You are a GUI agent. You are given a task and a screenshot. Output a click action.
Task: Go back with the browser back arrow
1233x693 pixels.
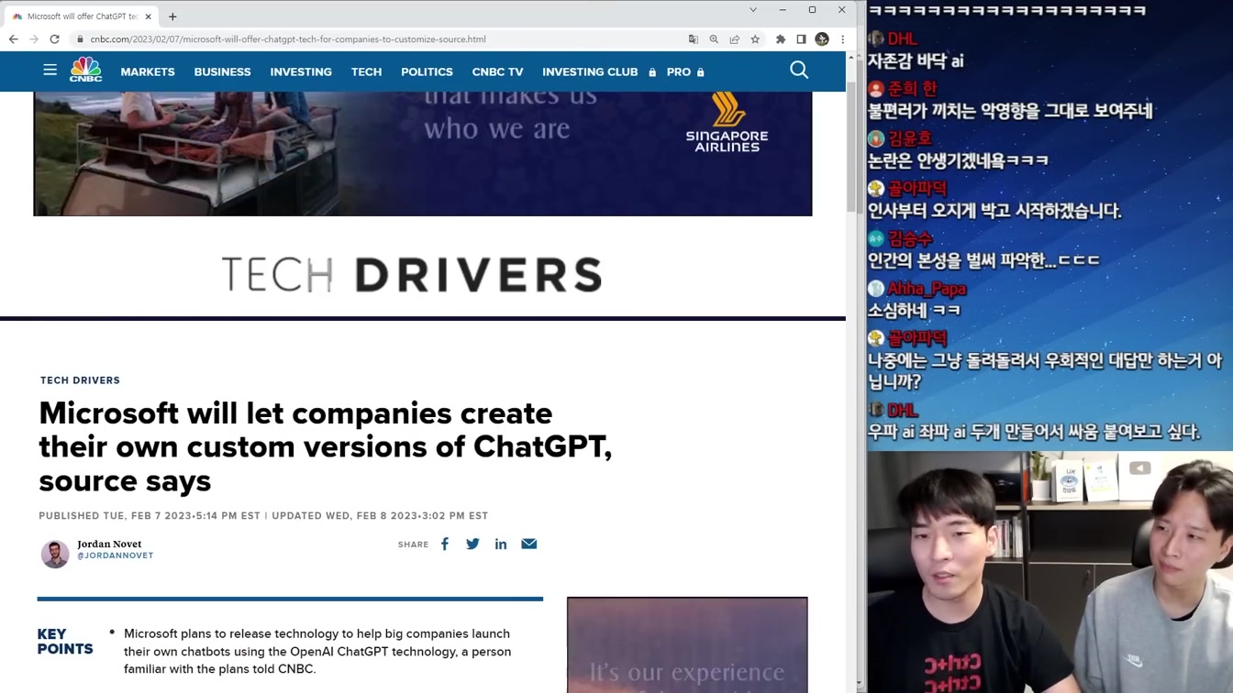click(13, 39)
